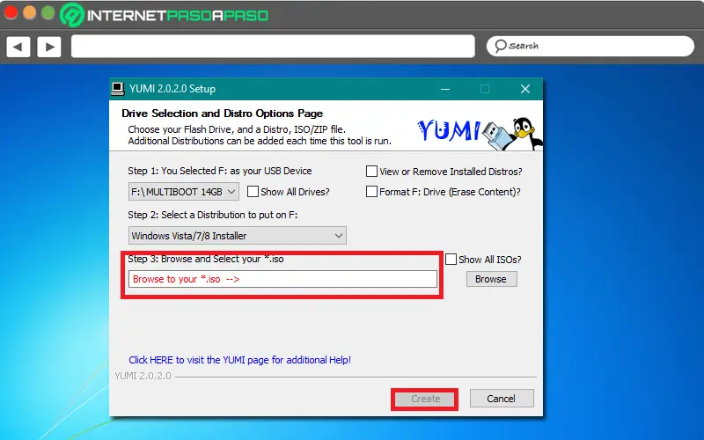
Task: Click the YUMI setup title bar icon
Action: tap(118, 89)
